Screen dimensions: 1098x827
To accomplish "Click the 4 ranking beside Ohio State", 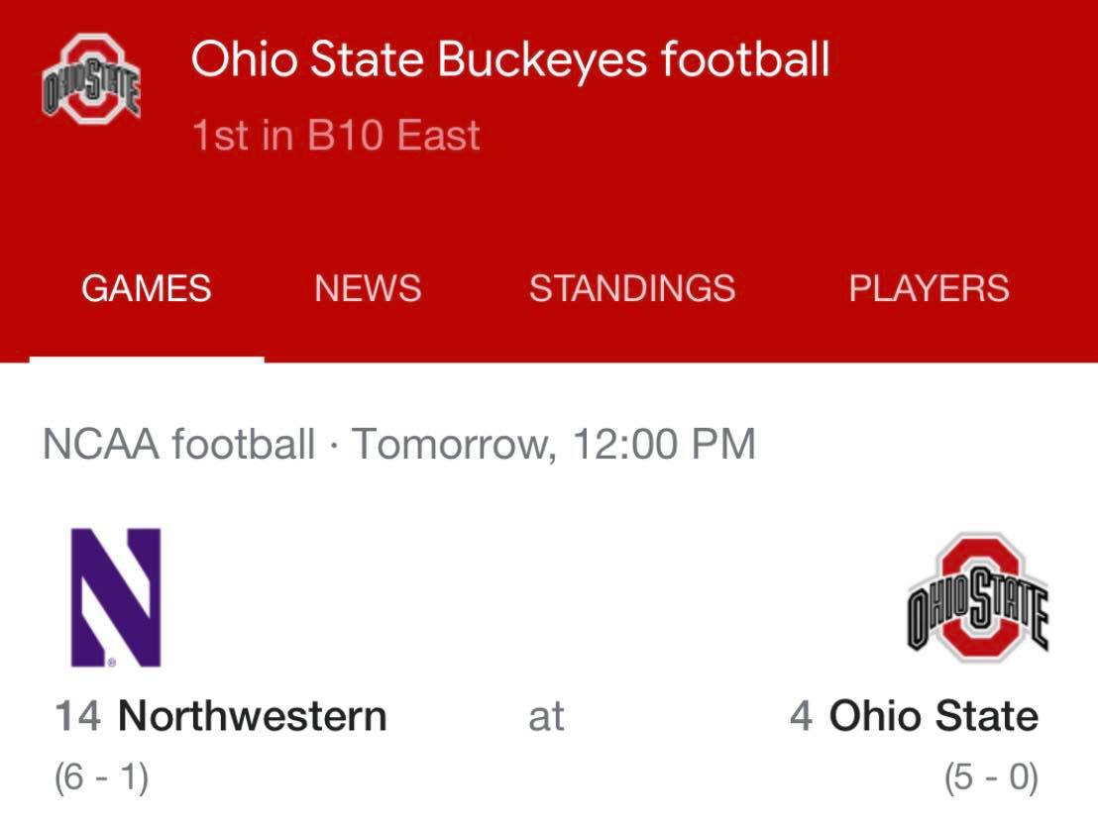I will click(x=801, y=716).
